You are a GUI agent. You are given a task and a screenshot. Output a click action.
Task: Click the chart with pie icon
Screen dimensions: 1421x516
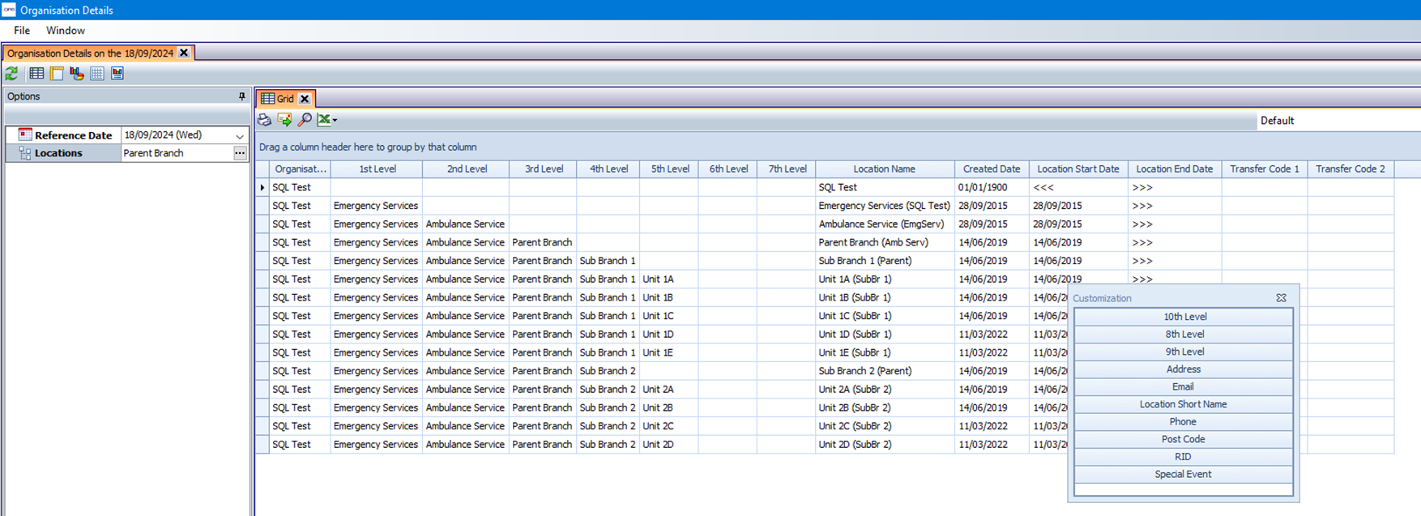77,74
